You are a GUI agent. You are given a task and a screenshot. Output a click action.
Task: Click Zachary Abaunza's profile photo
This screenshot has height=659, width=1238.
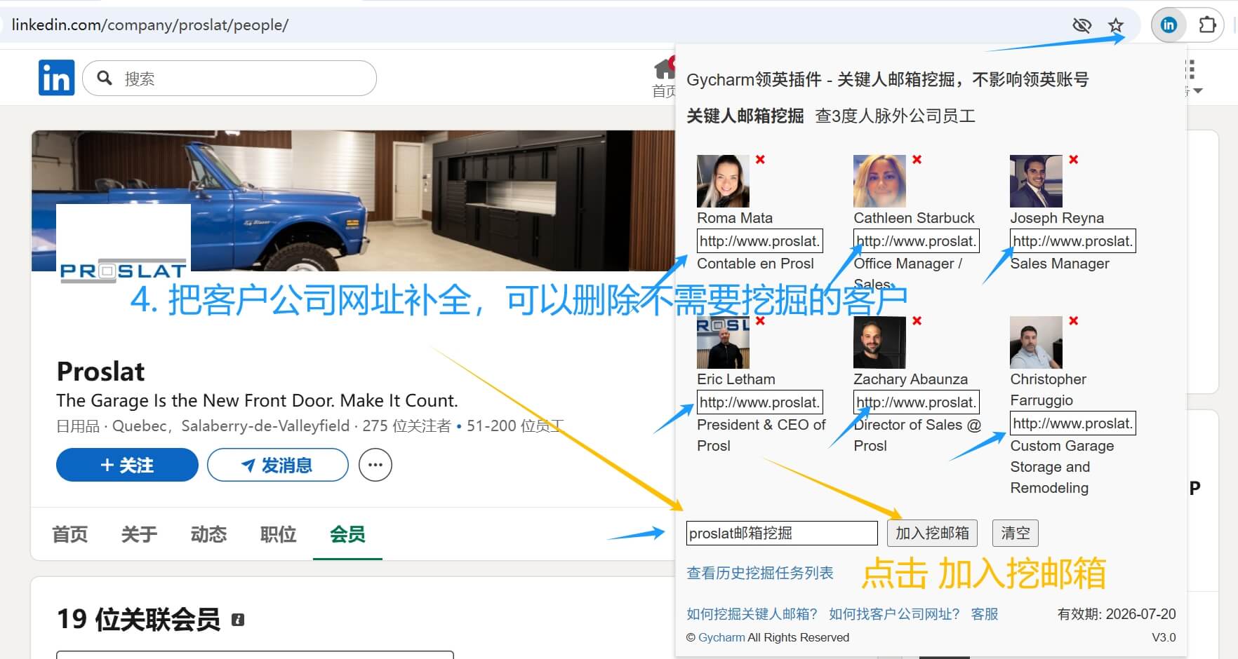click(x=879, y=342)
